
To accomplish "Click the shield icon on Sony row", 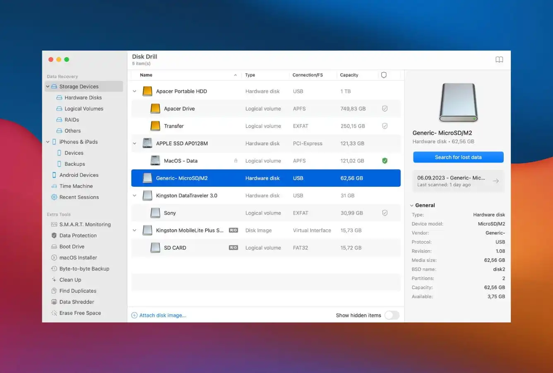I will coord(385,213).
